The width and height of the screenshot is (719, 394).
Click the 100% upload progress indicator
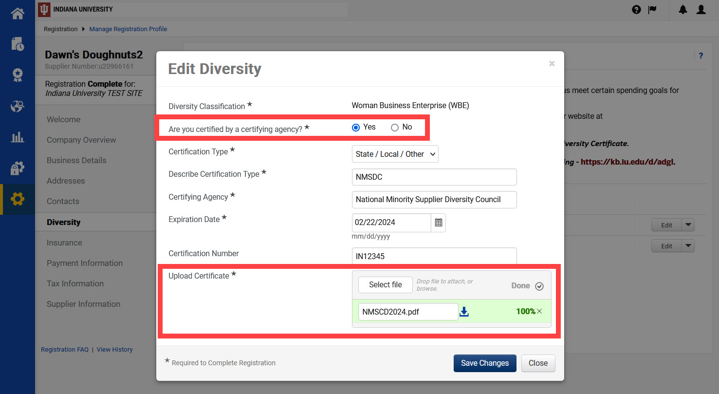525,311
